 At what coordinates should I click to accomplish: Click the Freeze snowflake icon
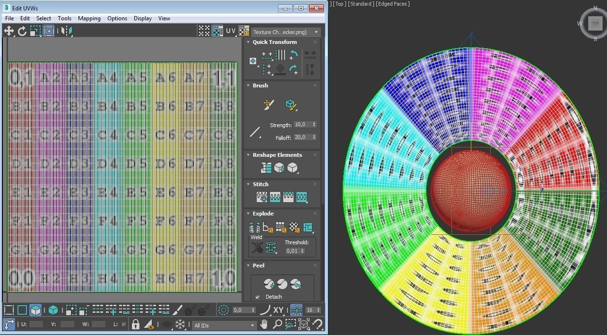pyautogui.click(x=180, y=324)
